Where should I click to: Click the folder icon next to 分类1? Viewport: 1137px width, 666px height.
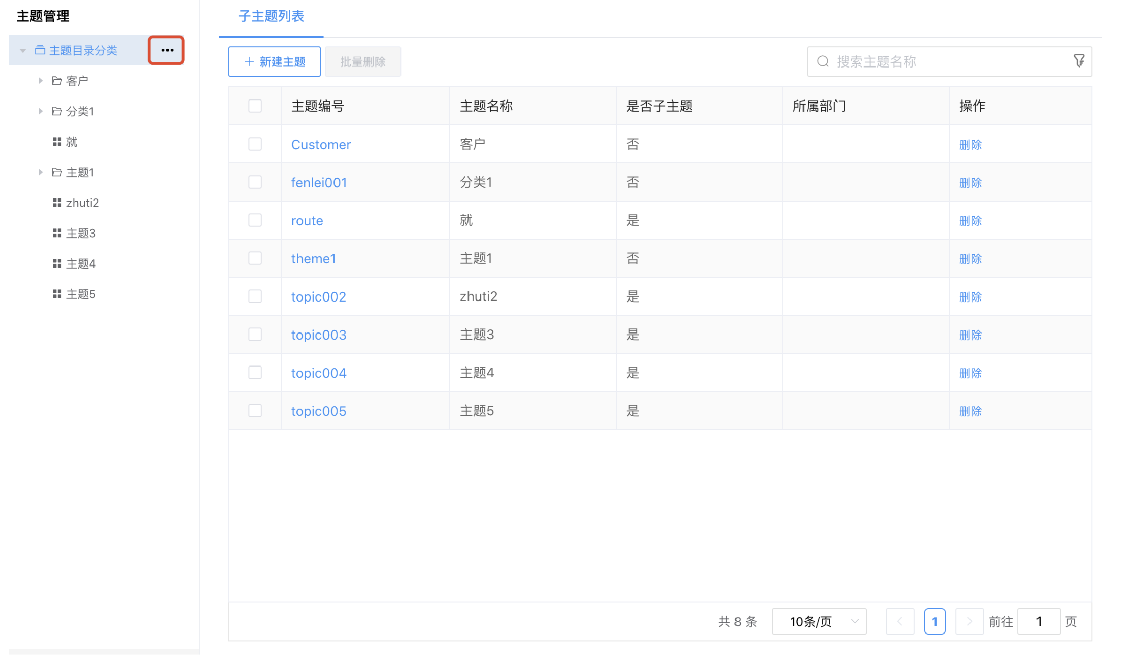coord(57,111)
